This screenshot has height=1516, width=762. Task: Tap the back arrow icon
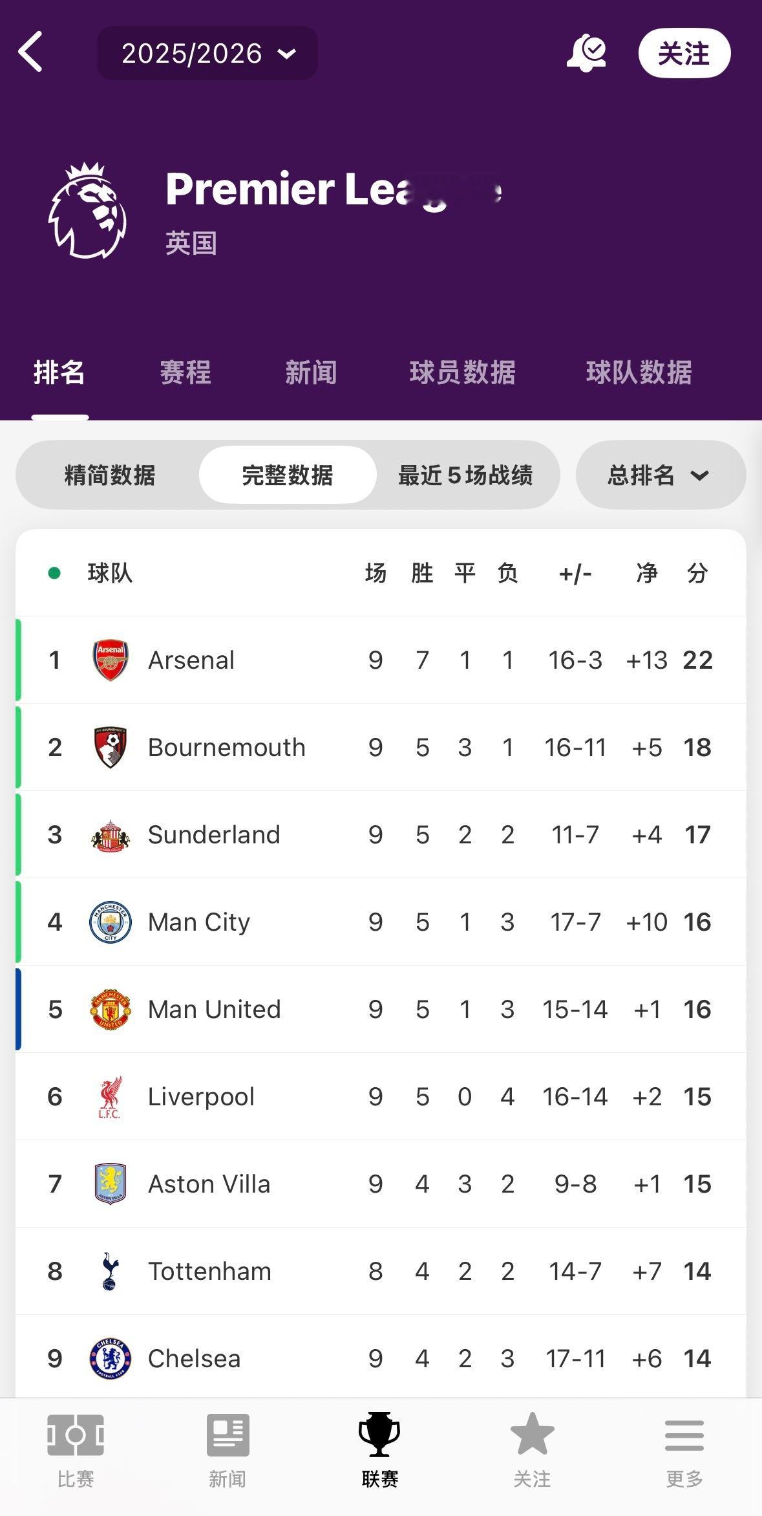coord(30,52)
